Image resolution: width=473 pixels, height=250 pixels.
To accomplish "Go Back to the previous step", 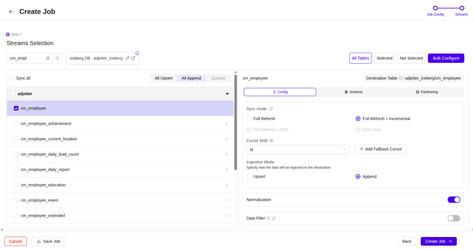I will point(407,241).
